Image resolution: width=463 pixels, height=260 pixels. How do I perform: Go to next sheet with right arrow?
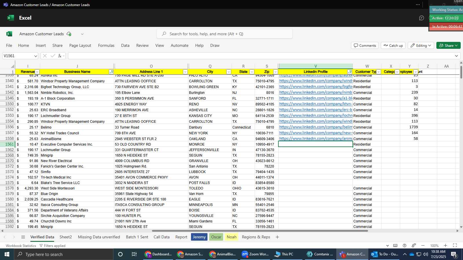[14, 237]
